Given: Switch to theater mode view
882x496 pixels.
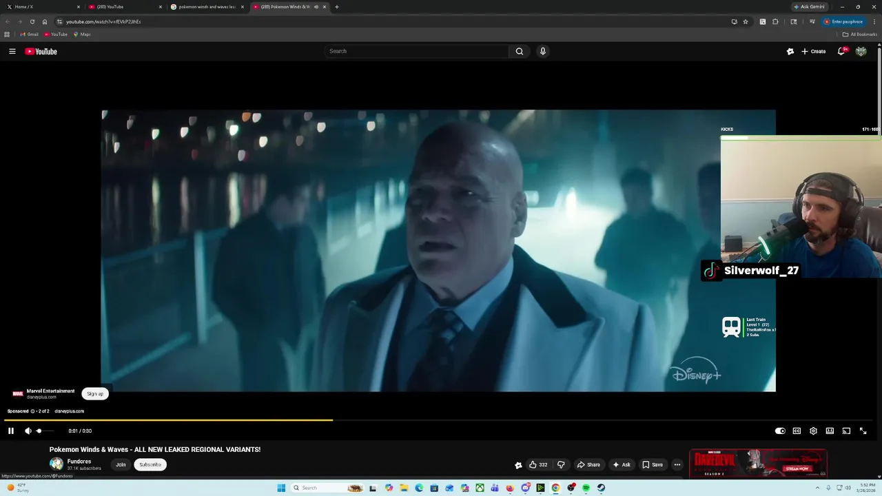Looking at the screenshot, I should coord(830,431).
